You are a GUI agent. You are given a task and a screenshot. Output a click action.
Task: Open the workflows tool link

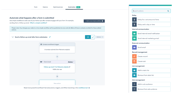click(x=83, y=88)
